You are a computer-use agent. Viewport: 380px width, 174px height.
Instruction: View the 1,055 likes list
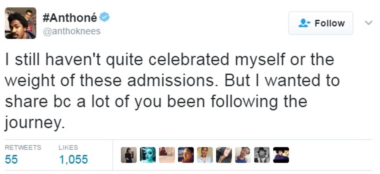[x=73, y=159]
